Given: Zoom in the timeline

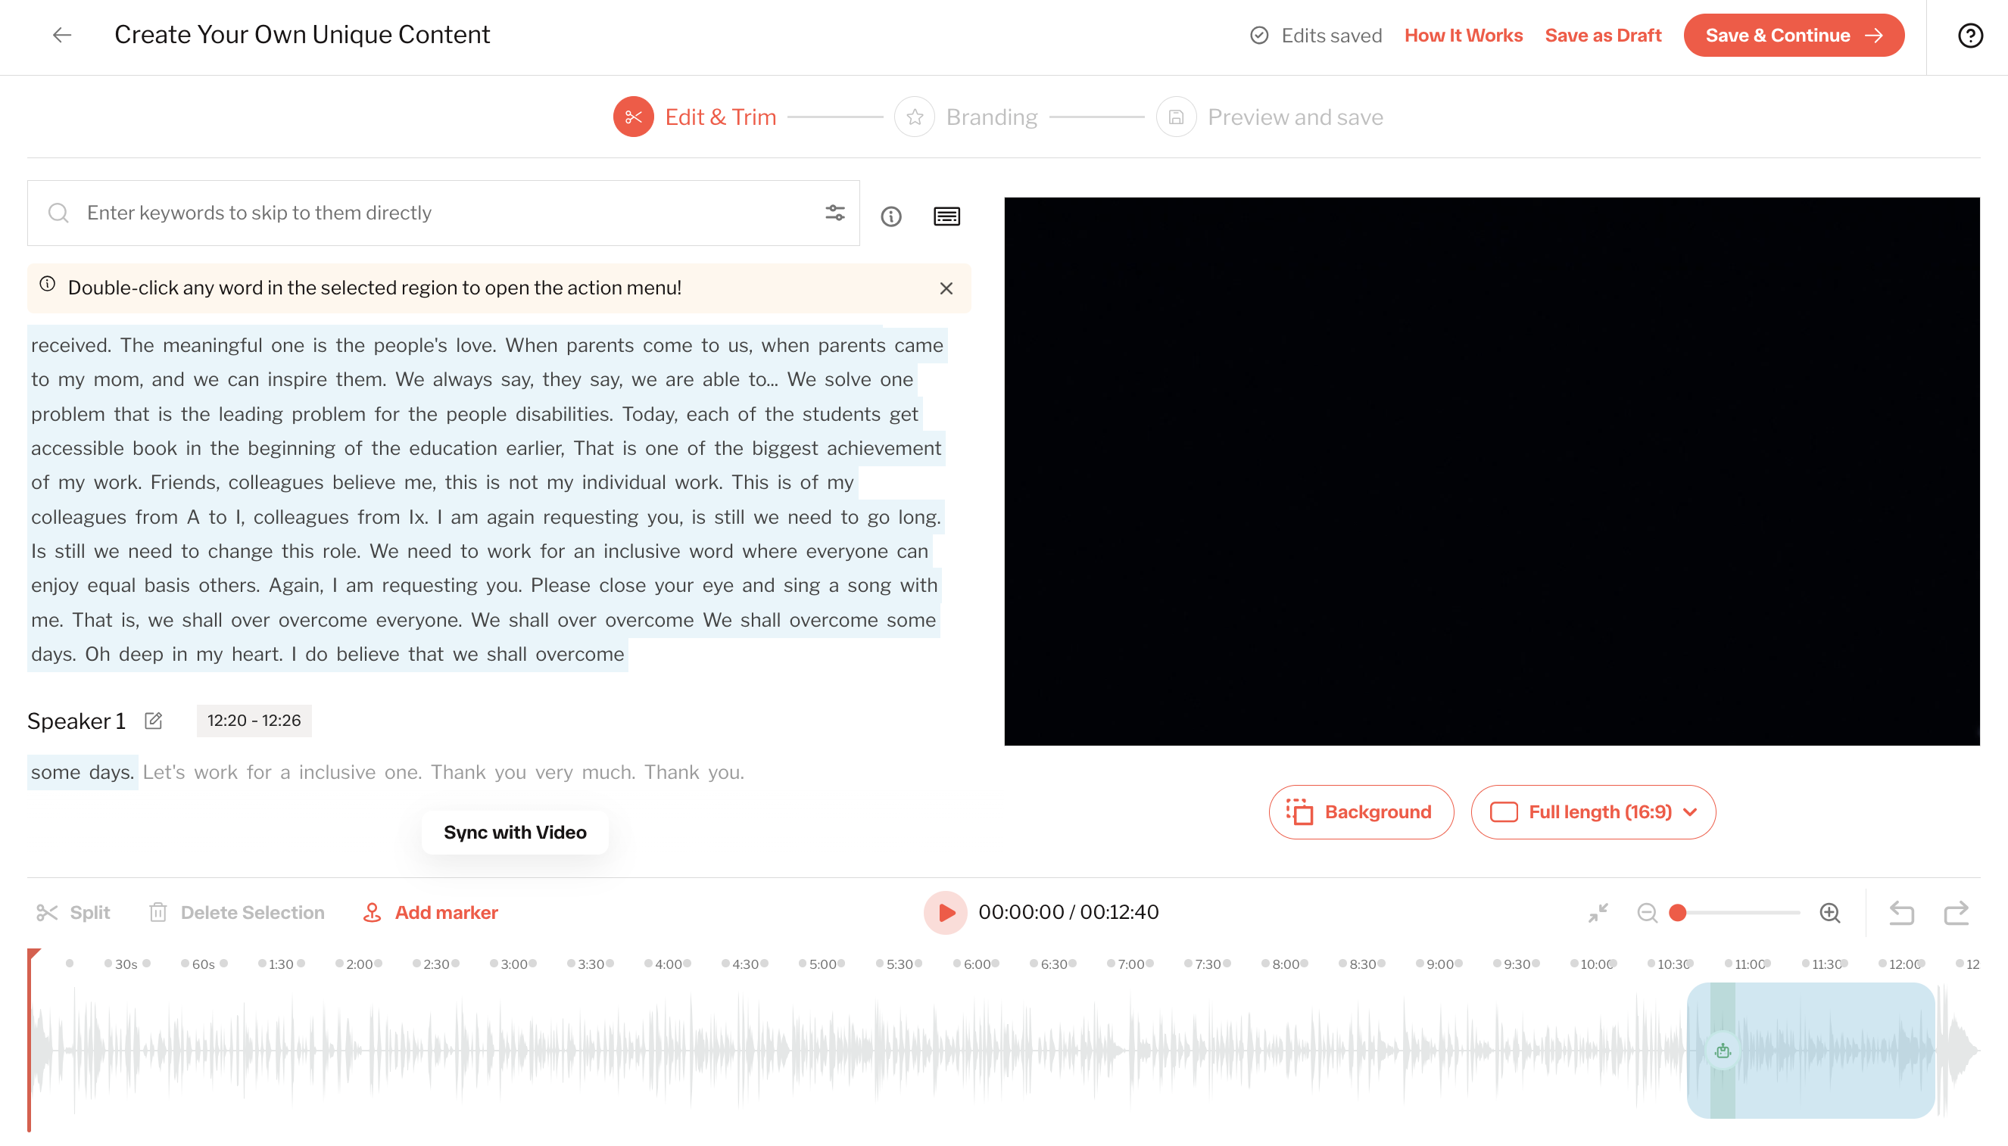Looking at the screenshot, I should pos(1829,912).
